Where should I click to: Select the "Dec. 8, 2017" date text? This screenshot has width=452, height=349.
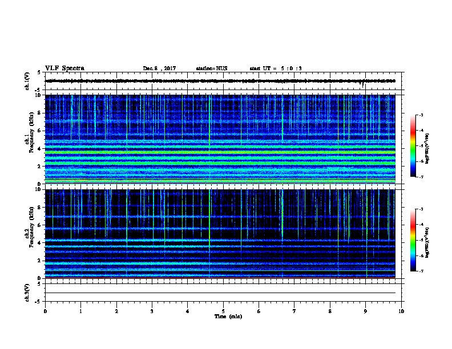(159, 68)
